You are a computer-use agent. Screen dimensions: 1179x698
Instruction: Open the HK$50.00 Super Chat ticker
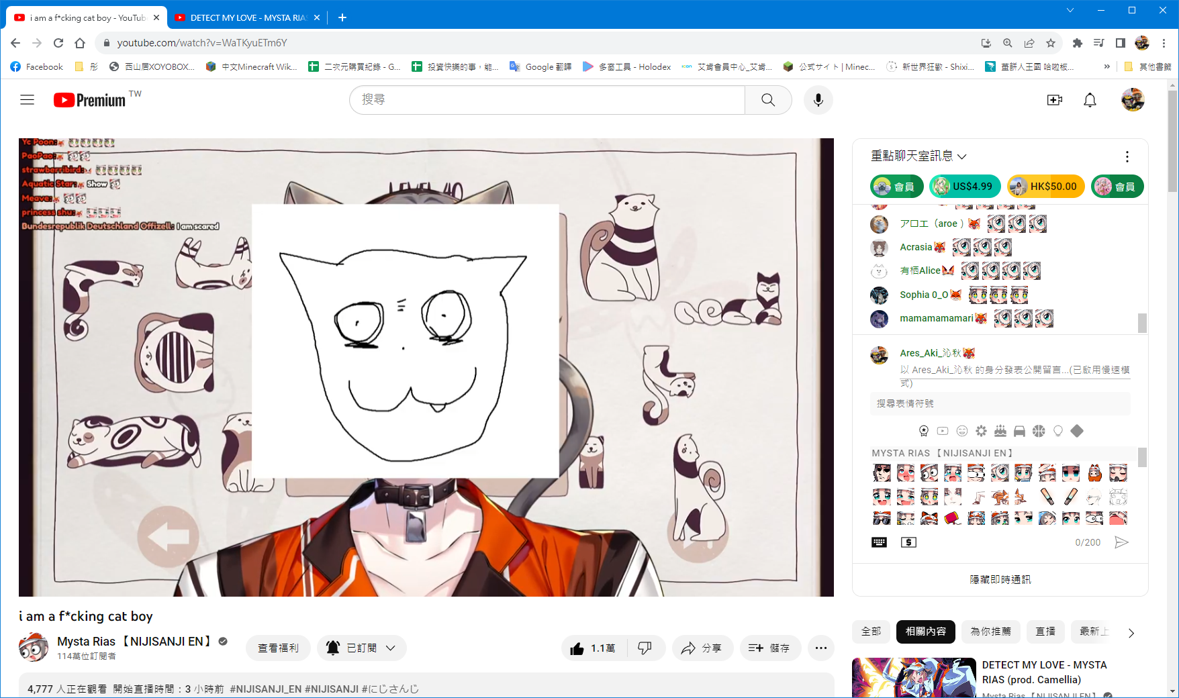point(1045,187)
